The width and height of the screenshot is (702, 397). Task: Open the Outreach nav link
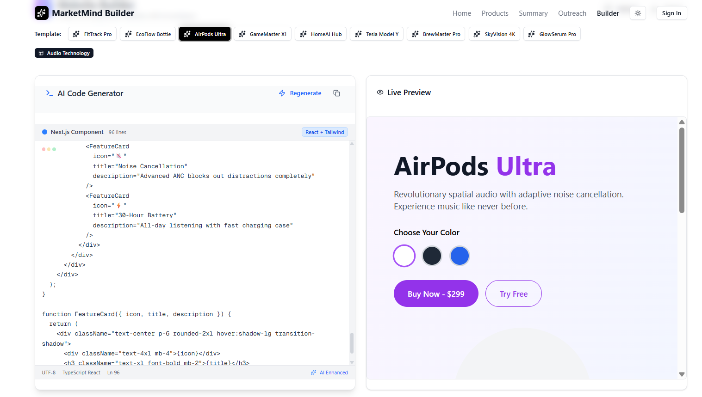(572, 13)
